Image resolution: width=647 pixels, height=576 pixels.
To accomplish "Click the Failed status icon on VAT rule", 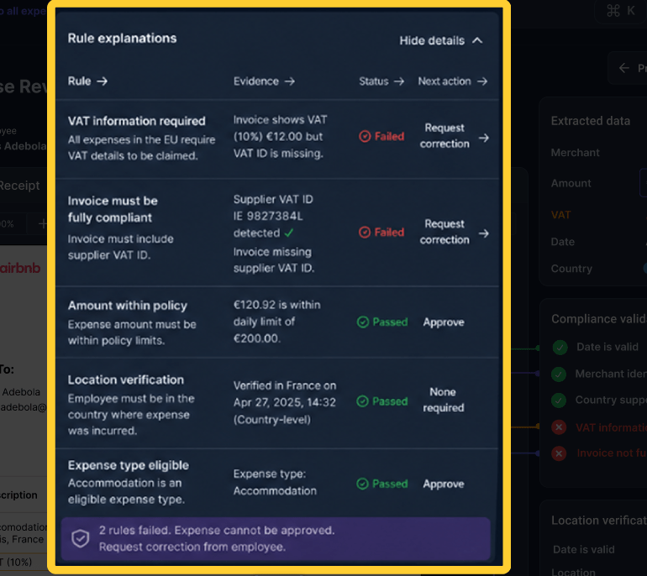I will [x=365, y=136].
